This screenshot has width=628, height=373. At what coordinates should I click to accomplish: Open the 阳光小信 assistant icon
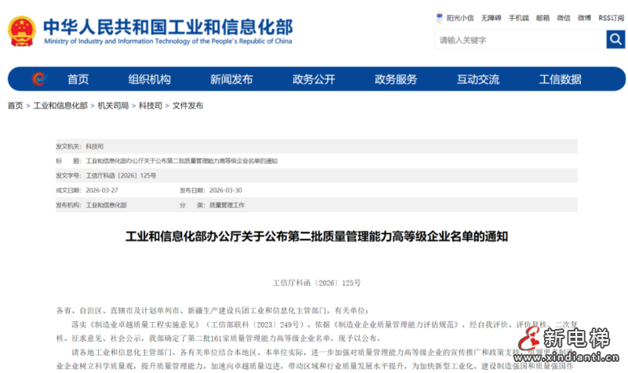click(440, 17)
